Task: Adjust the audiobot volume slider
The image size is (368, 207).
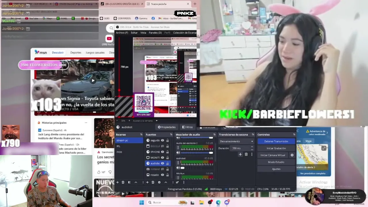Action: 198,168
